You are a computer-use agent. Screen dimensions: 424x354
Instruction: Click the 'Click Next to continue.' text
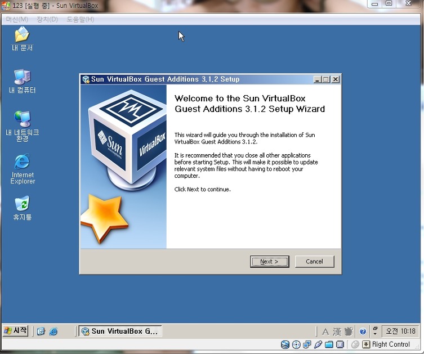pyautogui.click(x=203, y=190)
